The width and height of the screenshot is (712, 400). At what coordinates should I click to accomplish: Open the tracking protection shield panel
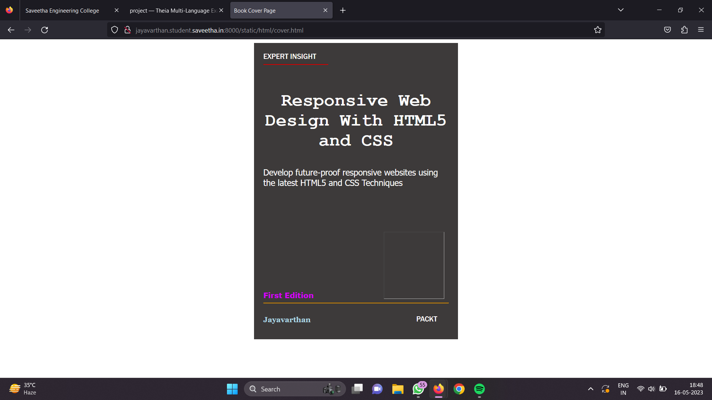pos(114,30)
